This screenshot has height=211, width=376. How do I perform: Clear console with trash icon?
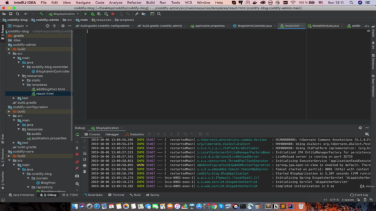[x=85, y=172]
